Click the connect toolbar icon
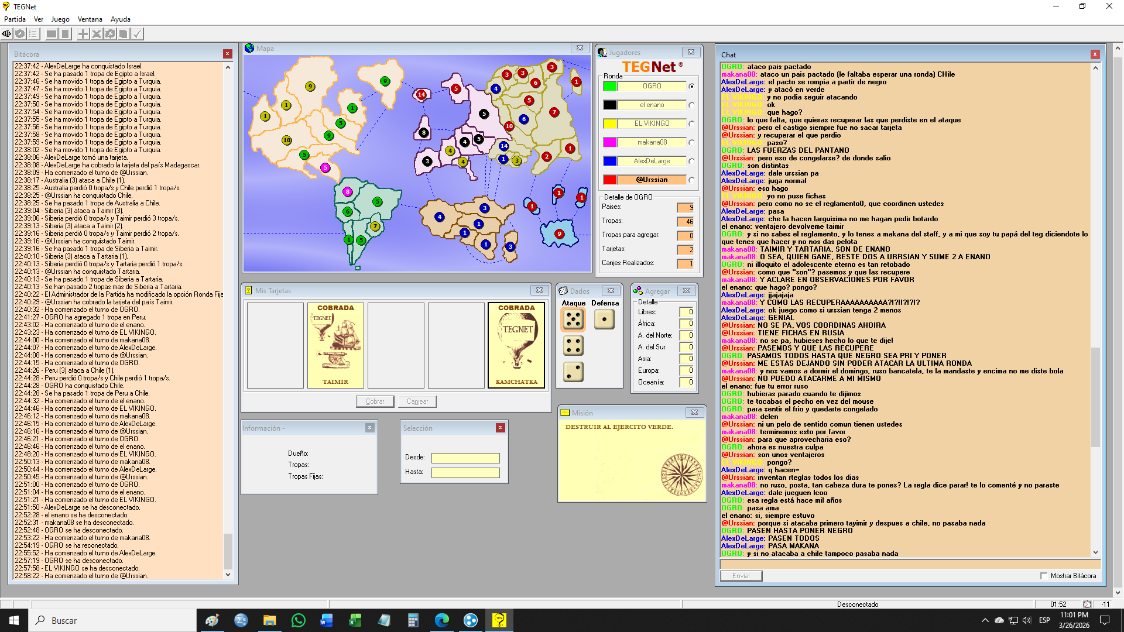 click(x=6, y=34)
